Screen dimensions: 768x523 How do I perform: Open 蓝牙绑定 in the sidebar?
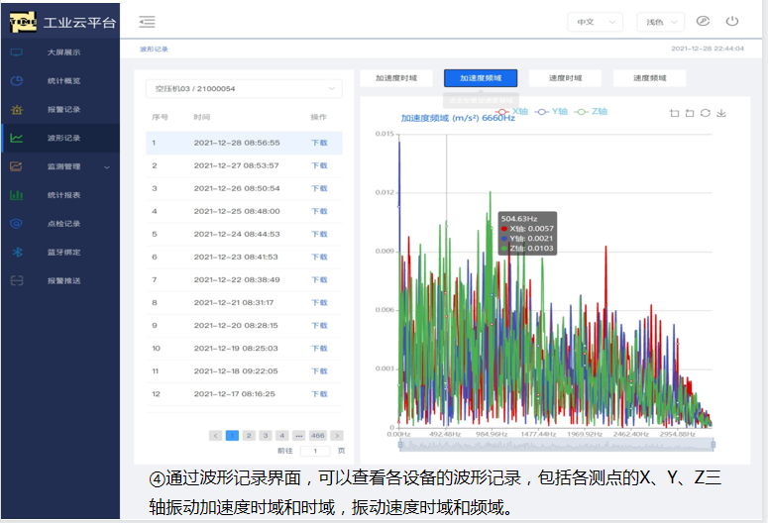(63, 252)
